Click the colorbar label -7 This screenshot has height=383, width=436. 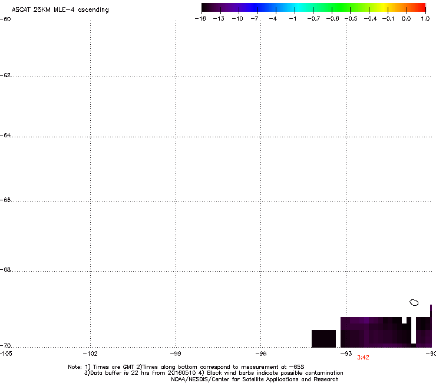point(255,19)
